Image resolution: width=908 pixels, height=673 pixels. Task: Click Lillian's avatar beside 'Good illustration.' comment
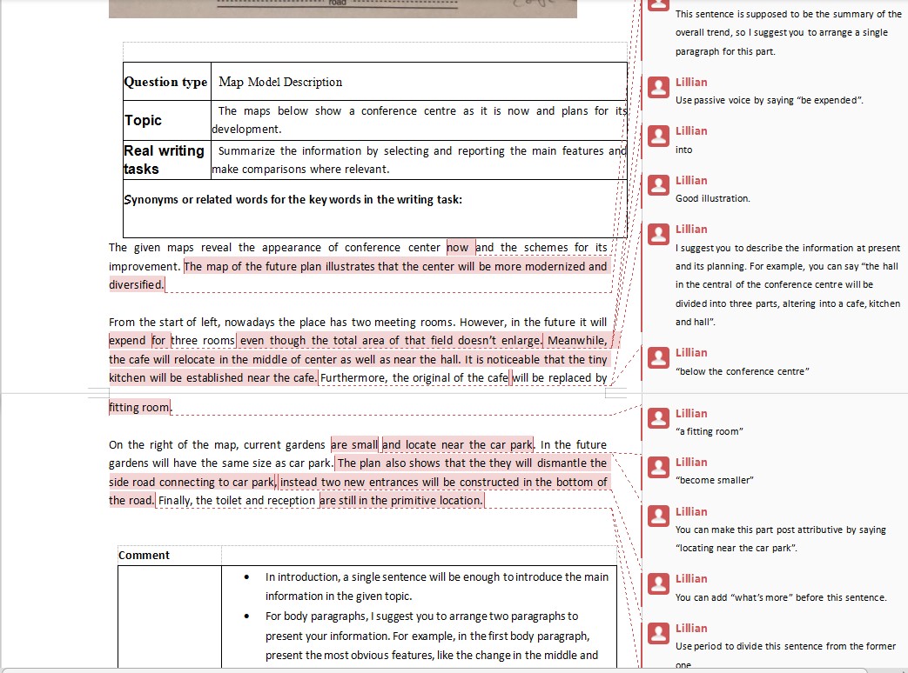tap(658, 185)
